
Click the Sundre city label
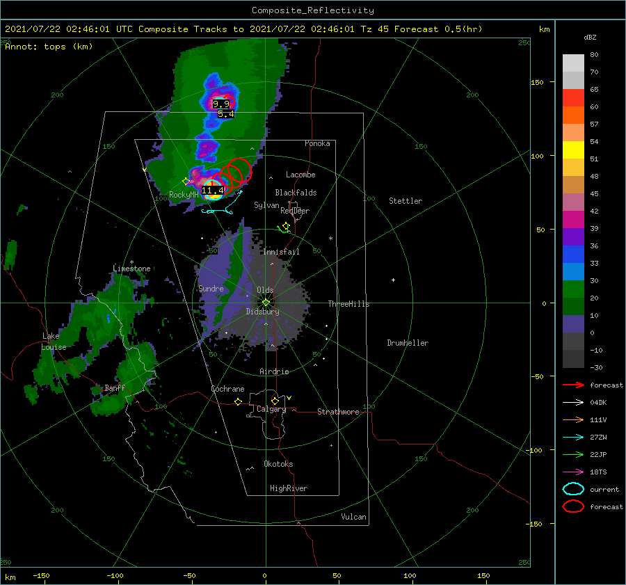click(x=211, y=288)
